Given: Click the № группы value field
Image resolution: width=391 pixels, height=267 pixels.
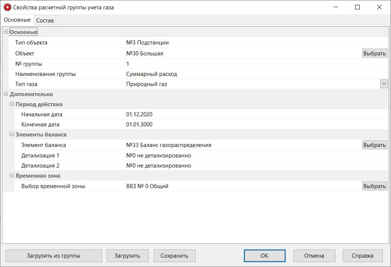Looking at the screenshot, I should tap(243, 64).
